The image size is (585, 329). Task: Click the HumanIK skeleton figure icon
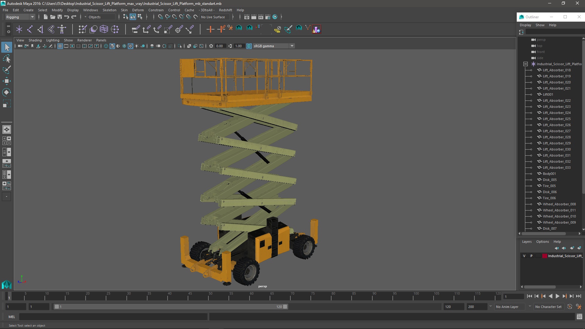click(62, 29)
